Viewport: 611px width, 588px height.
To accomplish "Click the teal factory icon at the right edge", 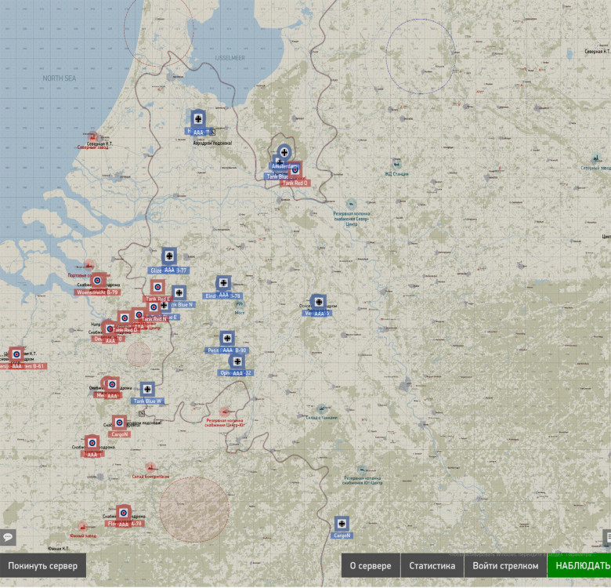I will (x=596, y=158).
